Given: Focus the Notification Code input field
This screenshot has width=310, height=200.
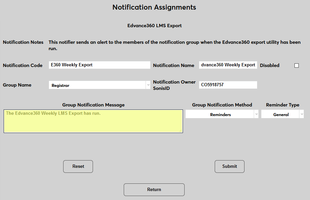Looking at the screenshot, I should tap(100, 65).
